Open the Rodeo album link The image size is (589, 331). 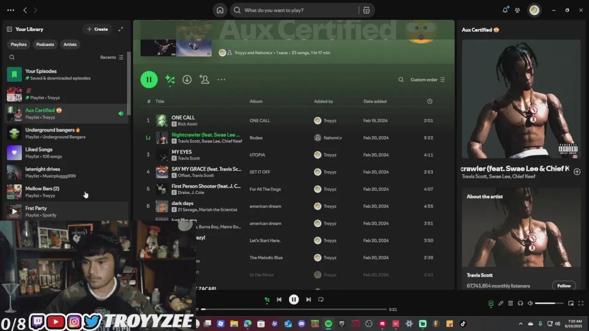(x=256, y=138)
